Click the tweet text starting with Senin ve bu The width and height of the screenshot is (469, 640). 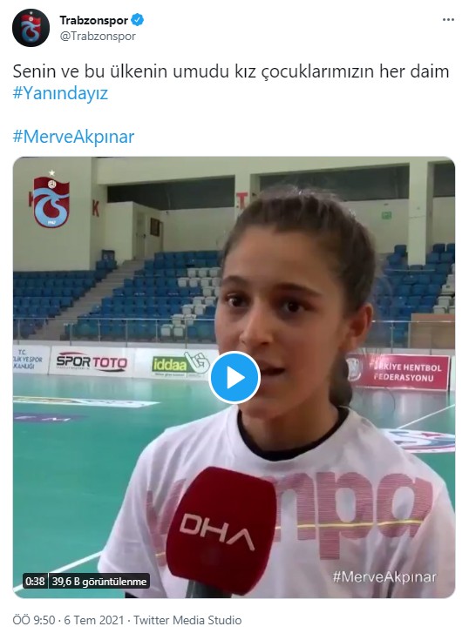231,71
